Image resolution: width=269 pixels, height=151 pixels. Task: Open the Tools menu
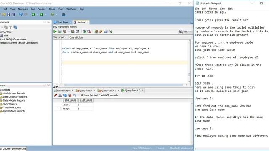[x=61, y=9]
